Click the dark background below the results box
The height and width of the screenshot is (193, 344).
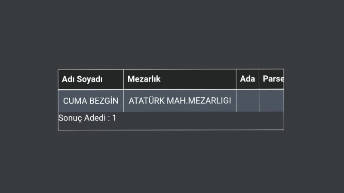tap(171, 162)
